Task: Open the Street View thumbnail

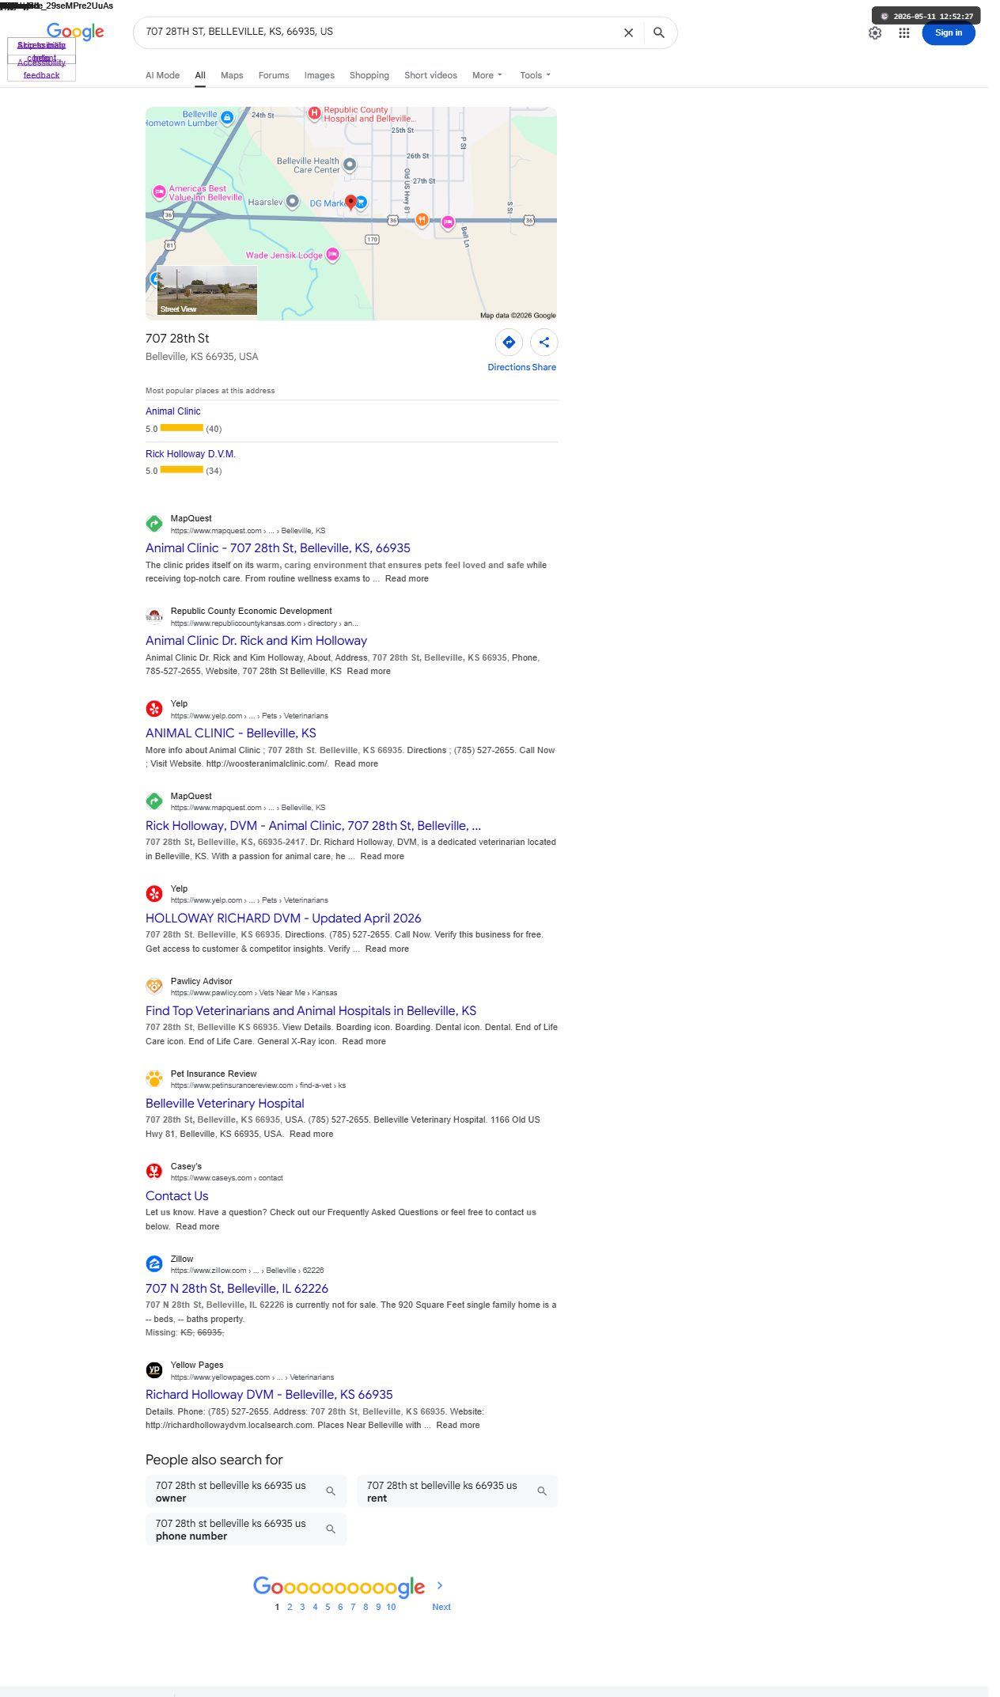Action: point(207,290)
